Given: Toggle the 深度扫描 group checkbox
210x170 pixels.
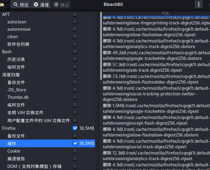Looking at the screenshot, I should [75, 75].
